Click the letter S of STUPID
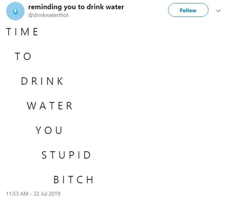 [x=44, y=155]
